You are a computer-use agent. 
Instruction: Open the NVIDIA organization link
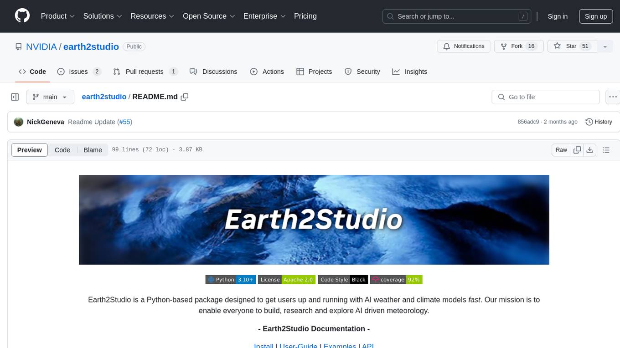(x=41, y=46)
